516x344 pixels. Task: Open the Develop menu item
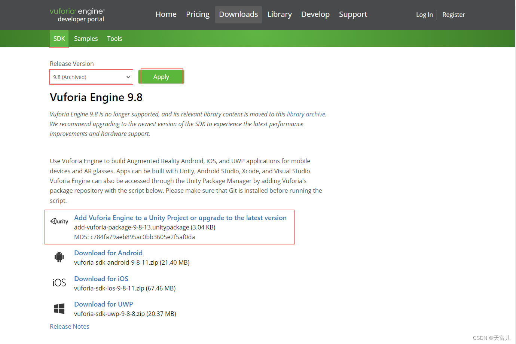[315, 14]
